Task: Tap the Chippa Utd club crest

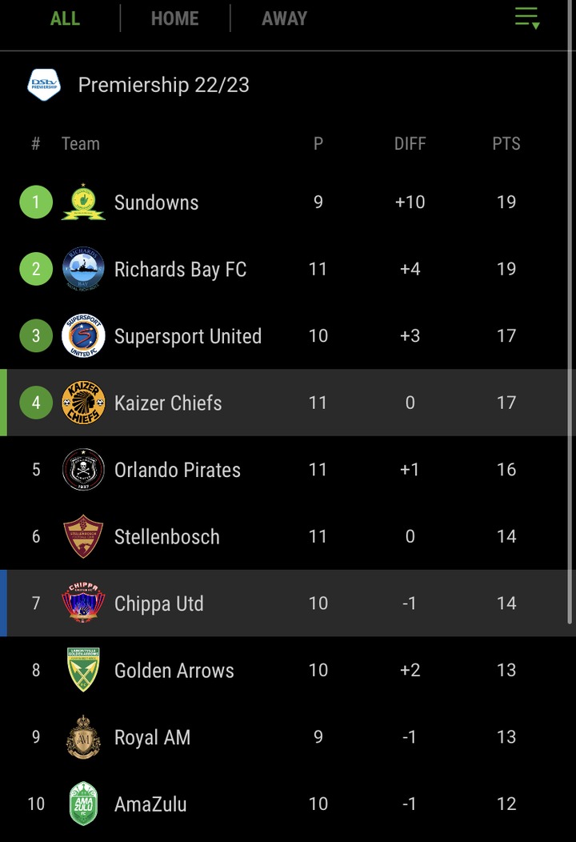Action: tap(83, 603)
